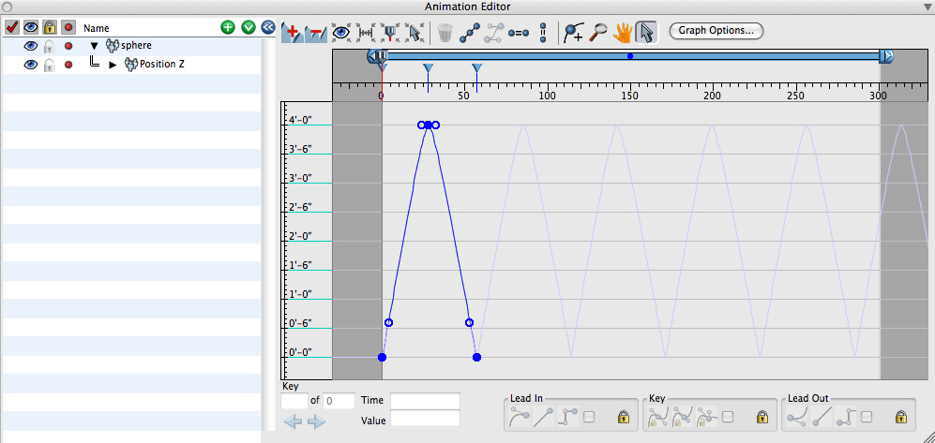Viewport: 935px width, 443px height.
Task: Click the horizontal equal-keys icon
Action: (x=519, y=34)
